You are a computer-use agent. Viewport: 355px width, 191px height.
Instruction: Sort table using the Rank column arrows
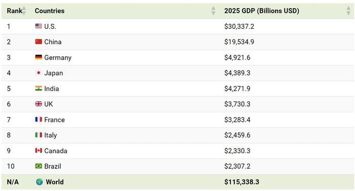point(24,11)
